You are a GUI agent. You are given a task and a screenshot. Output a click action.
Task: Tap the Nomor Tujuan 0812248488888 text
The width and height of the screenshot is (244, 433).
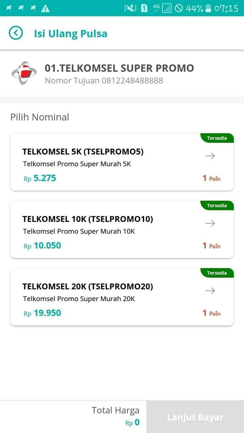(104, 81)
